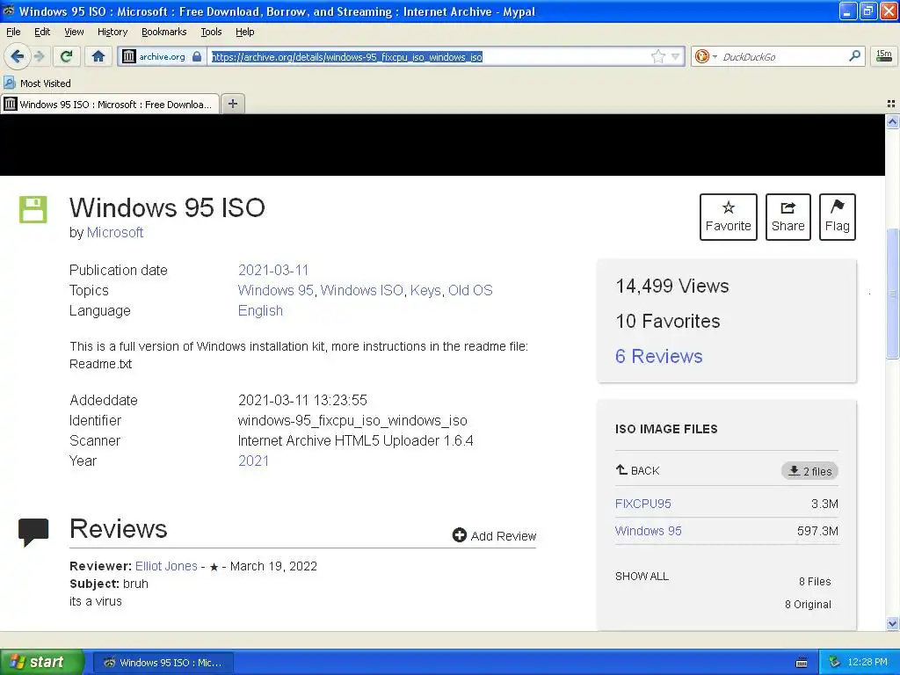Click the list all tabs icon

tap(891, 104)
